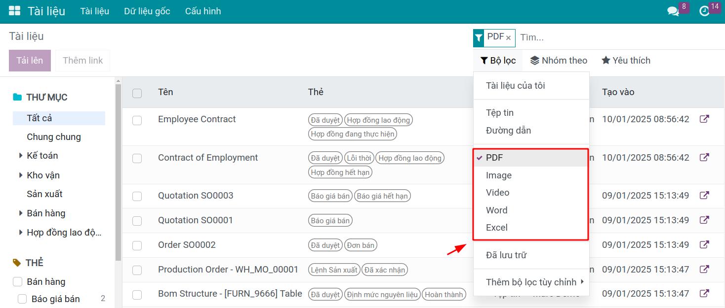
Task: Open the conversations chat icon
Action: [673, 11]
